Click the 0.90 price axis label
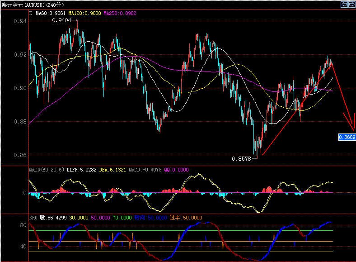Screen dimensions: 356x262 tap(20, 88)
